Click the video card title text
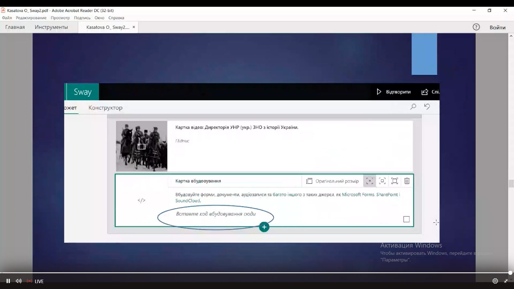This screenshot has width=514, height=289. click(237, 127)
